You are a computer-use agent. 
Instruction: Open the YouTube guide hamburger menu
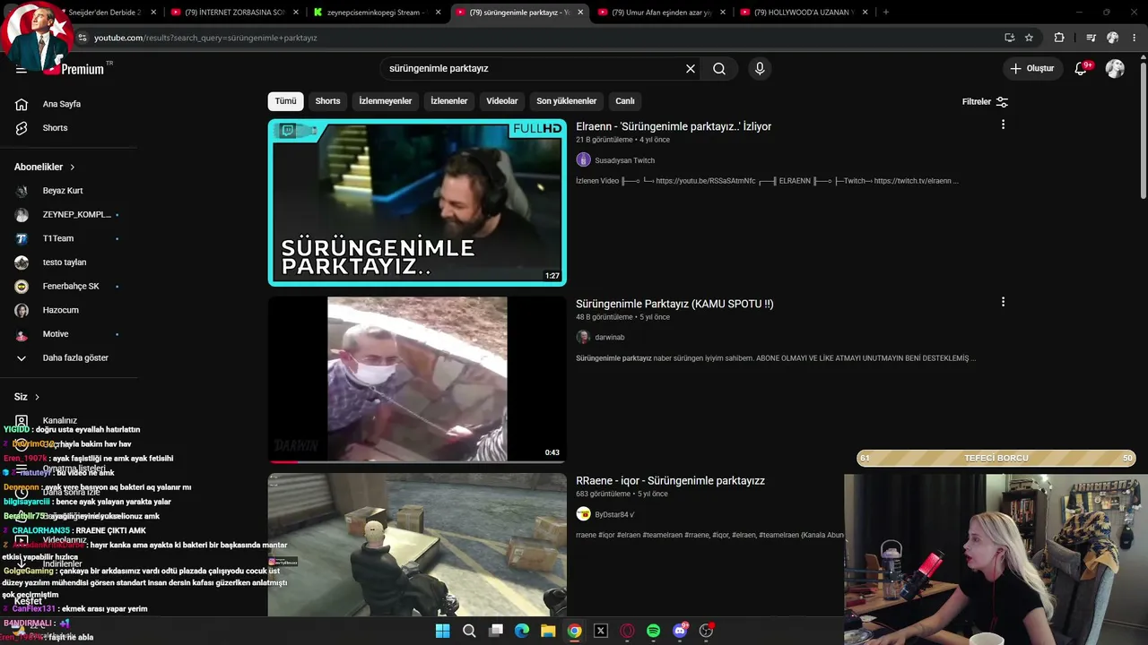coord(22,69)
